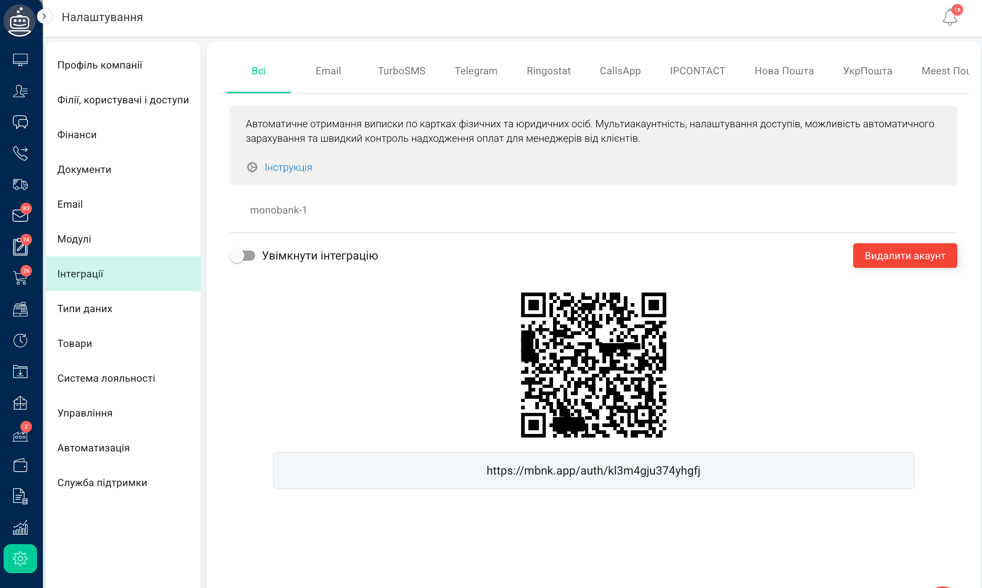This screenshot has height=588, width=982.
Task: Switch to the CallsApp tab
Action: pyautogui.click(x=620, y=71)
